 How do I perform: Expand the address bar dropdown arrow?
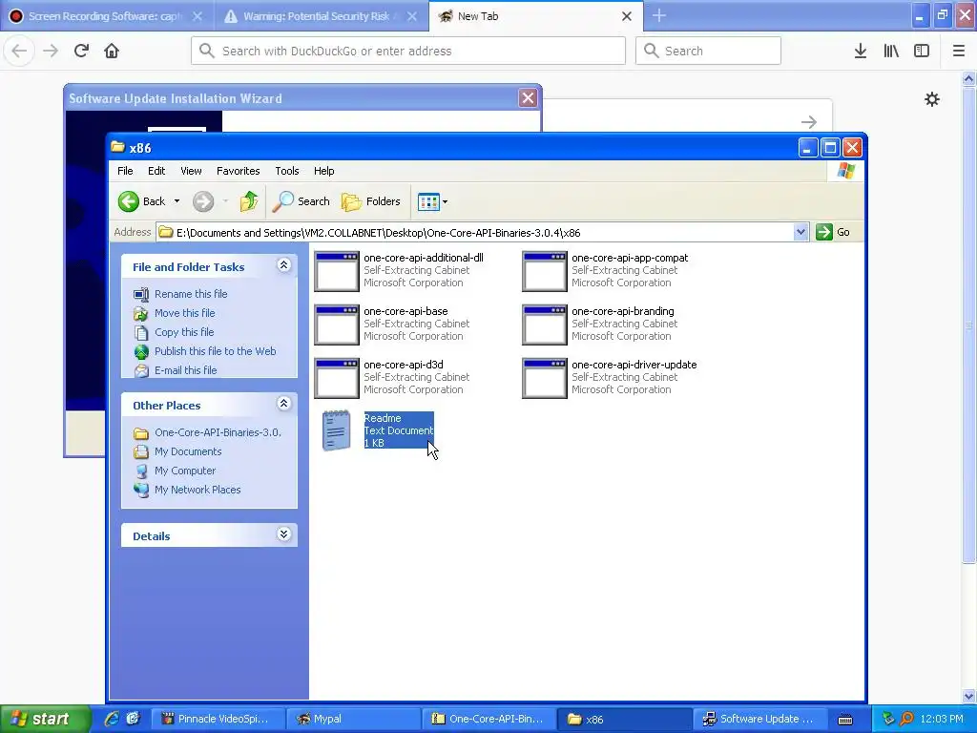801,233
